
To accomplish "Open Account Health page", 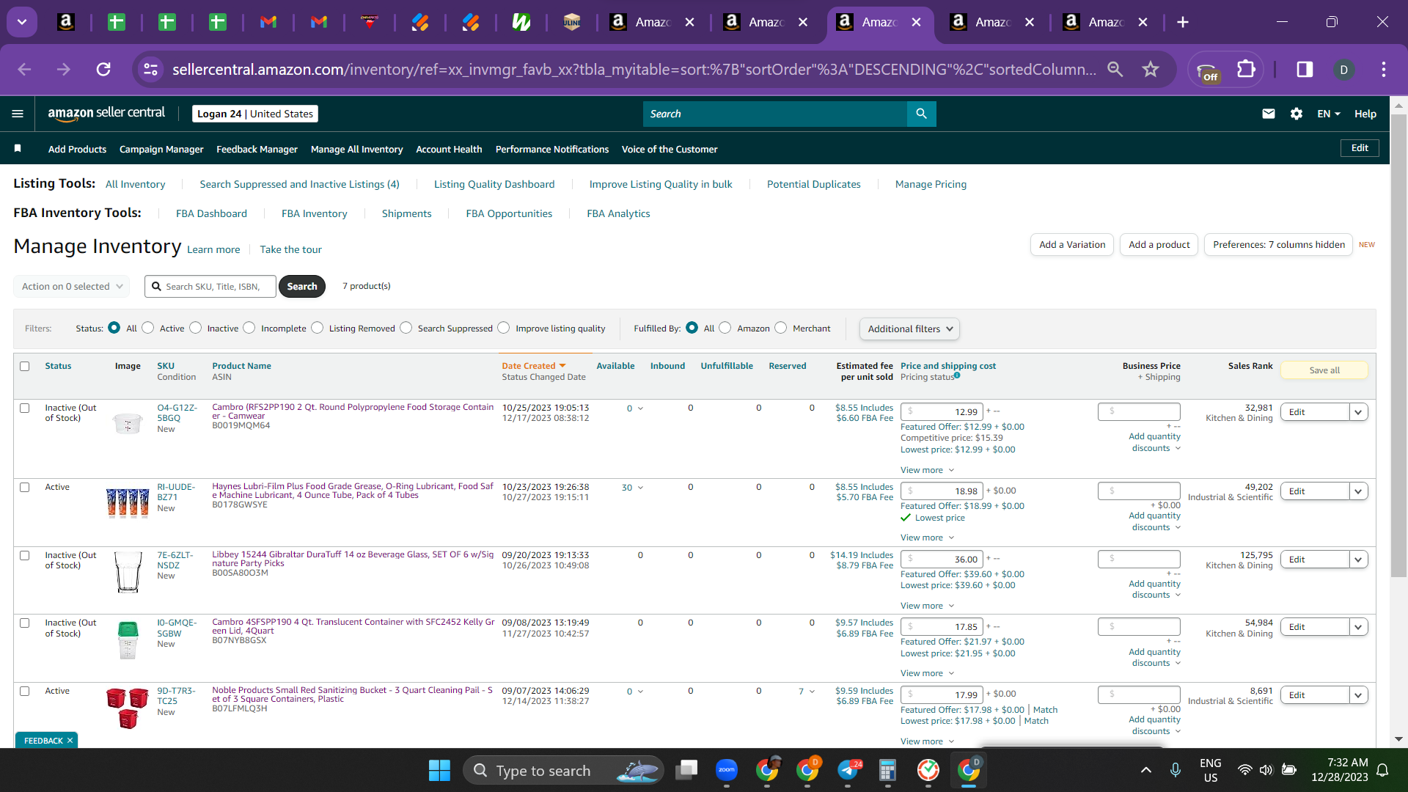I will point(449,149).
